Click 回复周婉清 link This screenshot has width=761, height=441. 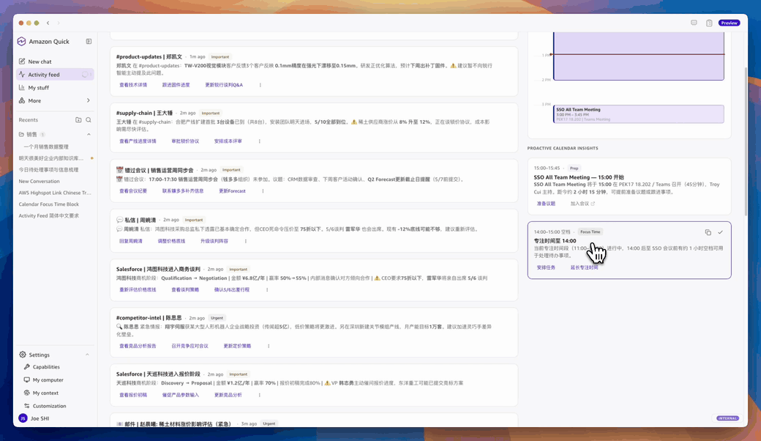pos(130,241)
